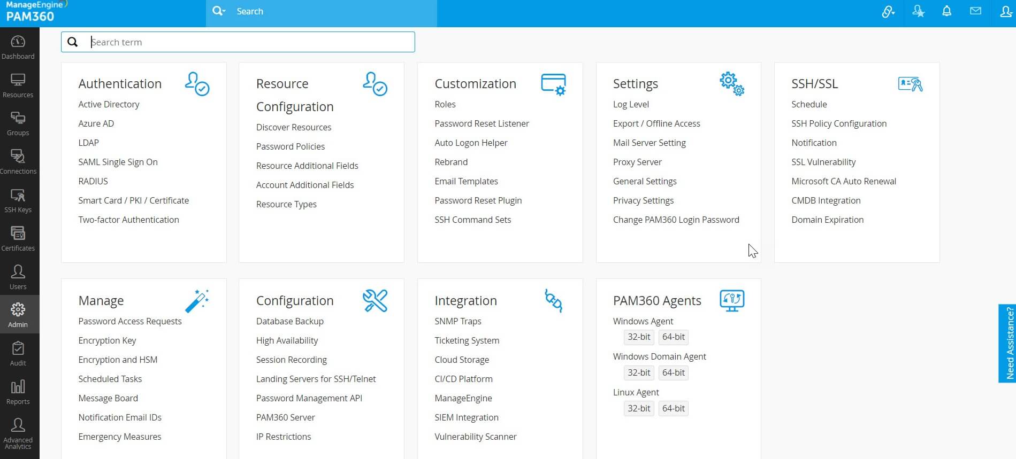Open SSH Command Sets
Image resolution: width=1016 pixels, height=459 pixels.
(473, 220)
